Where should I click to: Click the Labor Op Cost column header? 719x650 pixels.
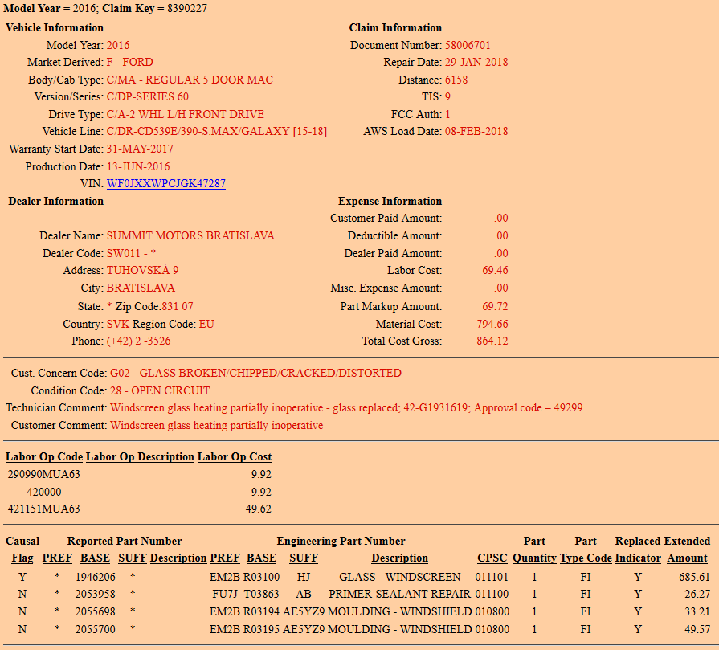click(x=235, y=456)
